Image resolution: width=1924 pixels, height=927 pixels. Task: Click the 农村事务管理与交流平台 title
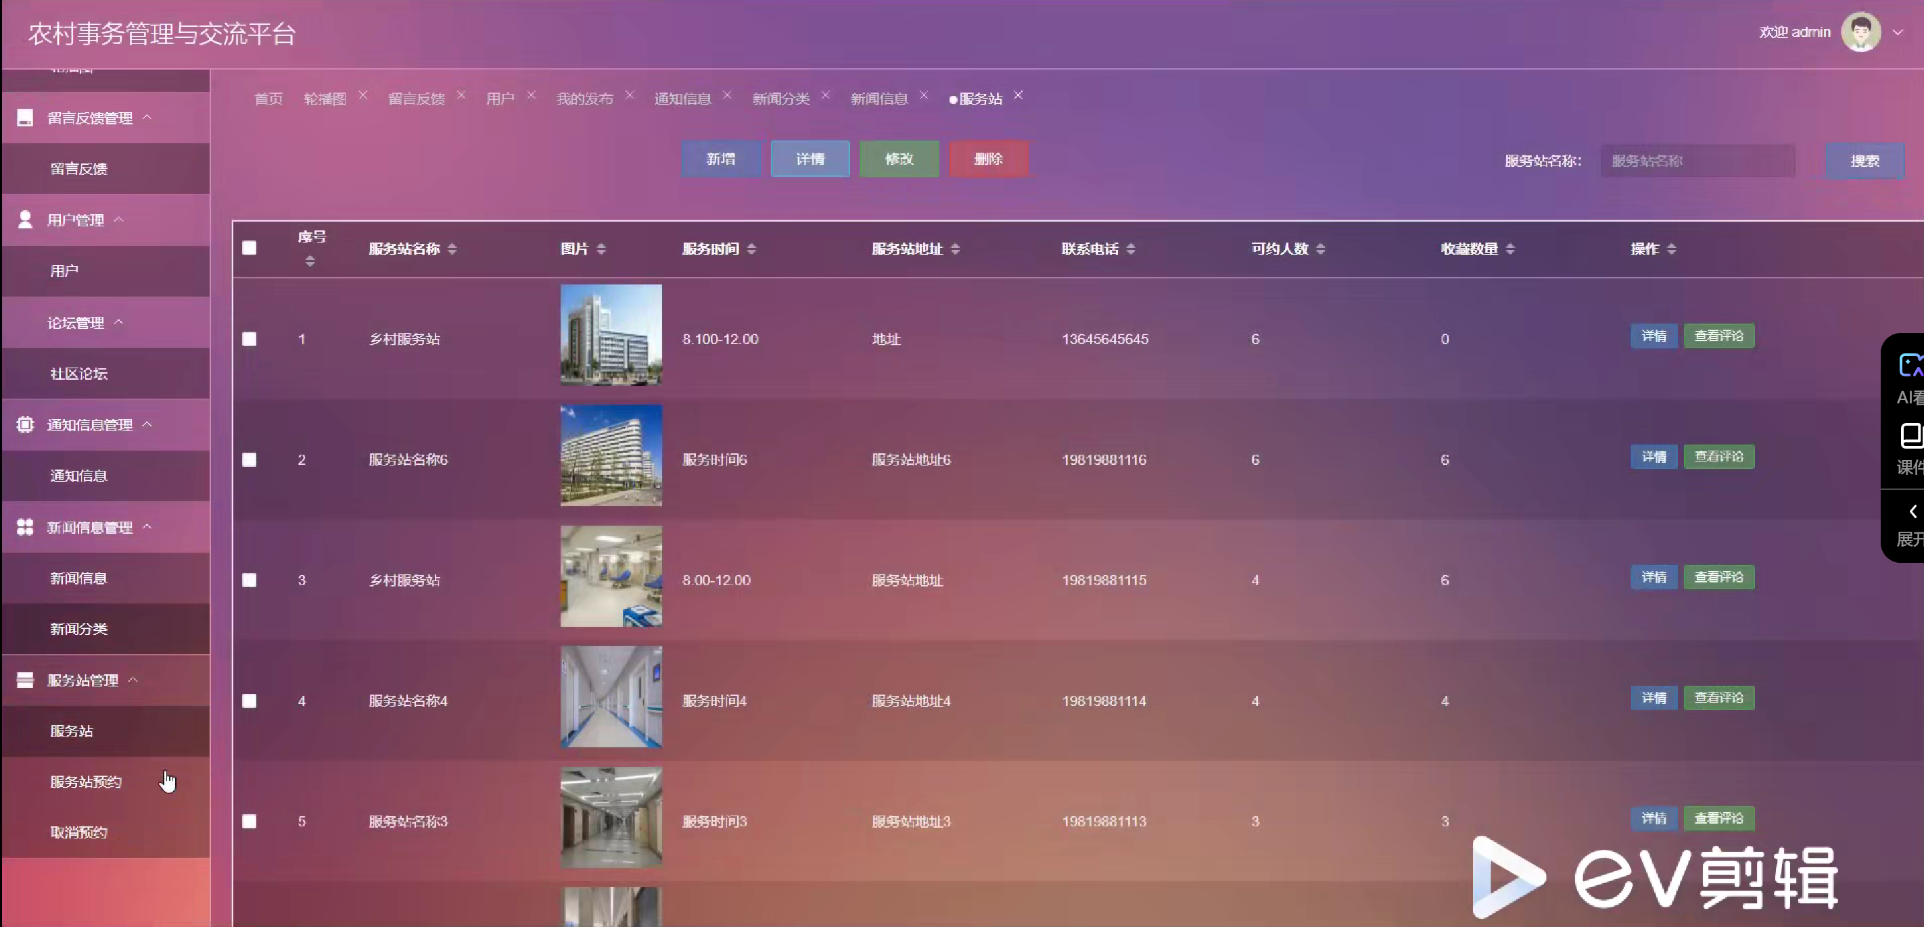(x=162, y=34)
